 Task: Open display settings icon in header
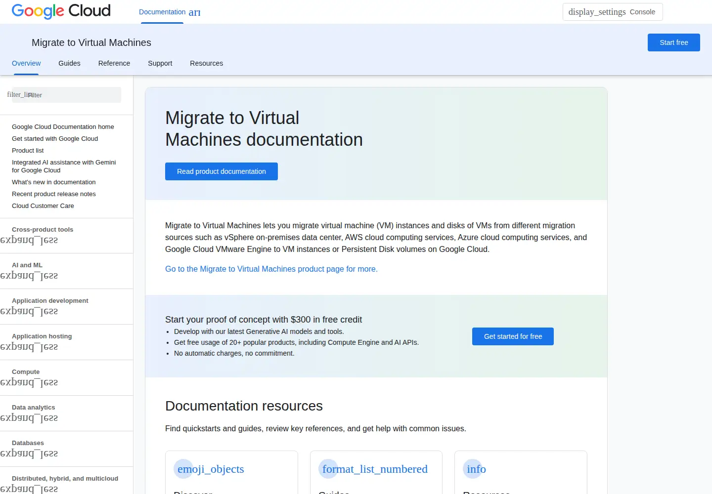click(x=597, y=12)
